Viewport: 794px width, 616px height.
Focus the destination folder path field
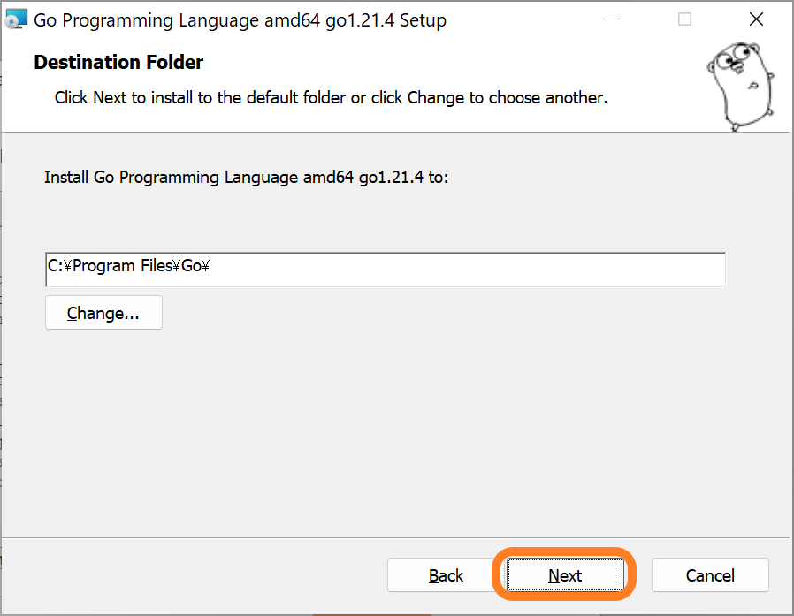(x=386, y=270)
